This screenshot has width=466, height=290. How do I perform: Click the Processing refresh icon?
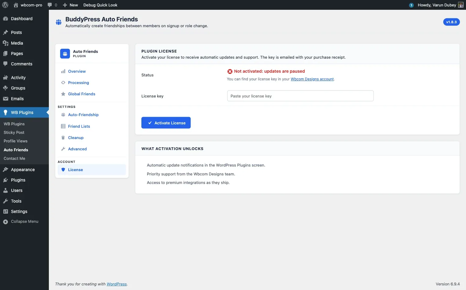coord(63,83)
